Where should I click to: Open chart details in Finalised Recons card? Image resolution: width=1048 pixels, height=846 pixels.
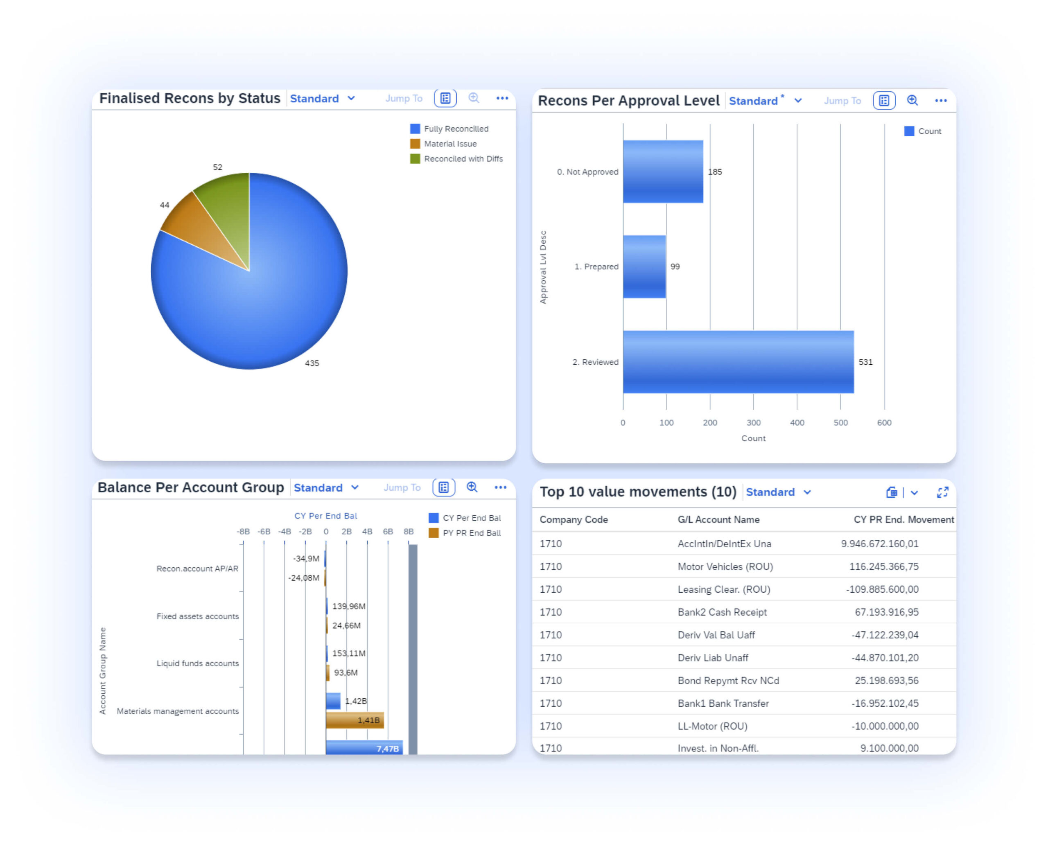coord(445,99)
